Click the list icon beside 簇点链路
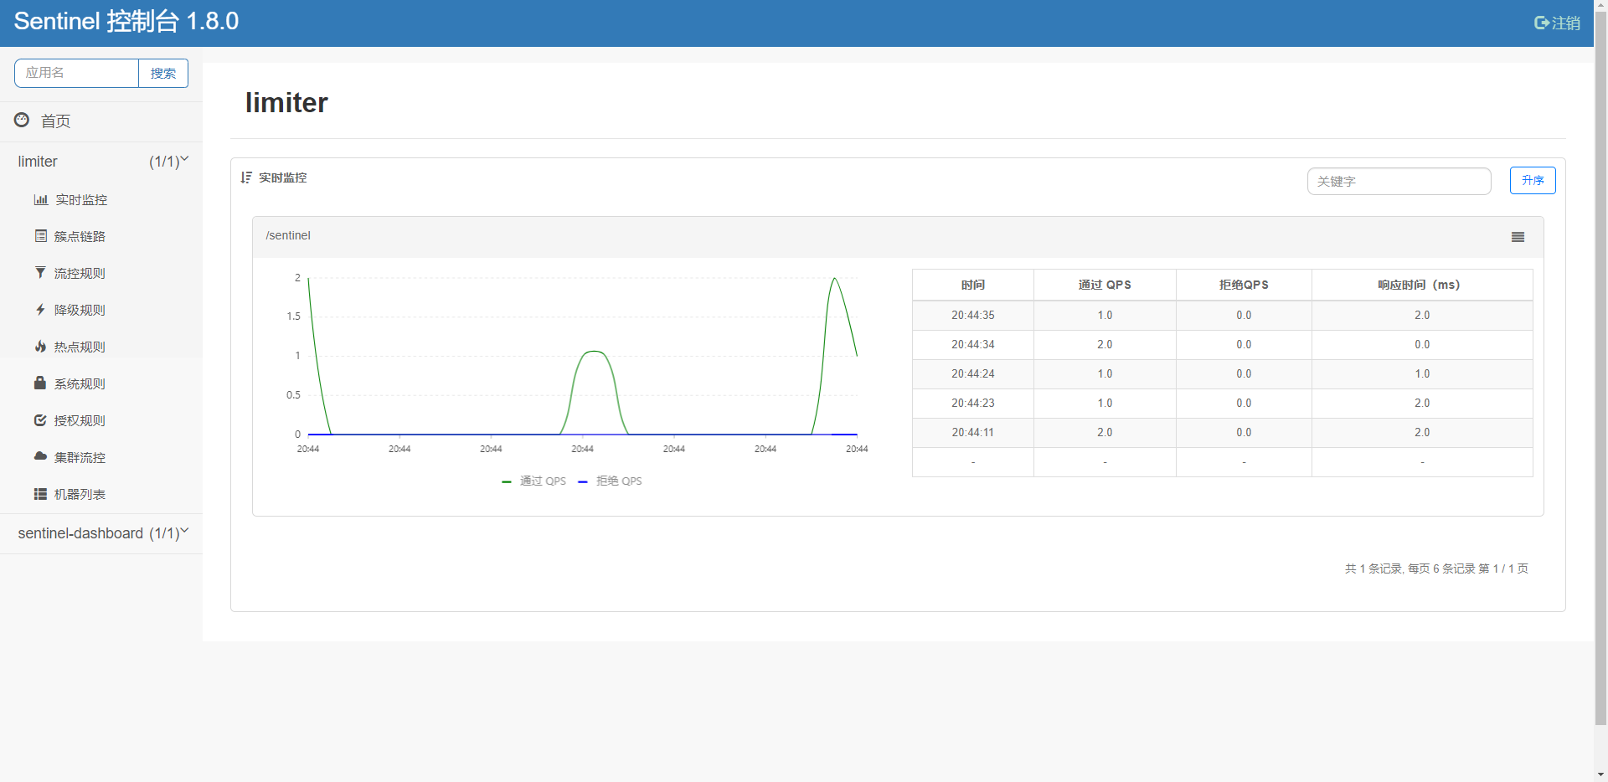 pyautogui.click(x=40, y=236)
